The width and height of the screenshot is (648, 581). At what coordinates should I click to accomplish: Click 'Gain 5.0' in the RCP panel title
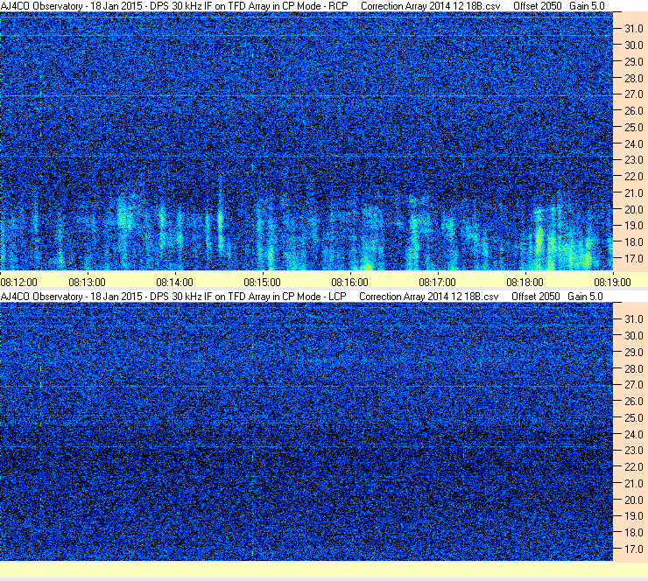click(x=587, y=6)
